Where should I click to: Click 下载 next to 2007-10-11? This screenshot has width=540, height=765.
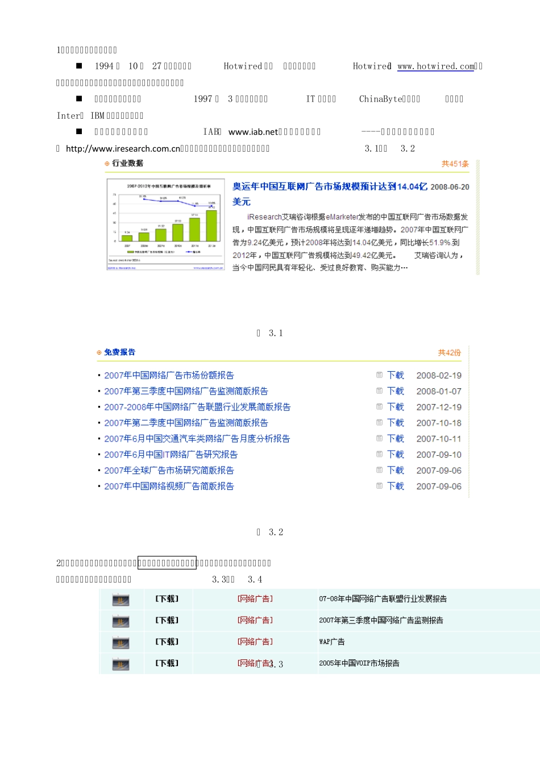point(396,439)
